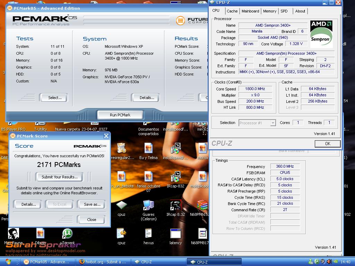Click the HT Link value 800.0 MHz

[x=255, y=107]
